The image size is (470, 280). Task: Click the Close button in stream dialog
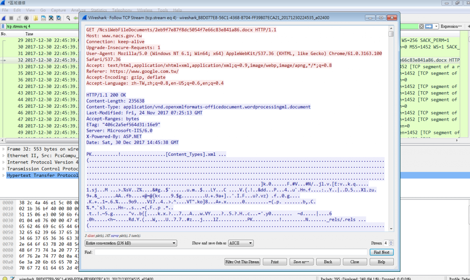pos(355,262)
